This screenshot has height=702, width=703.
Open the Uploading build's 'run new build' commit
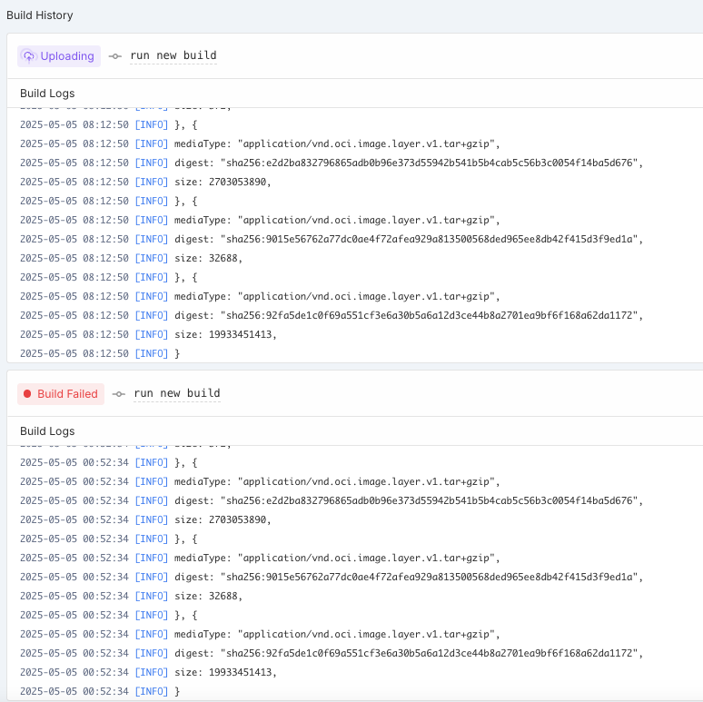click(173, 56)
